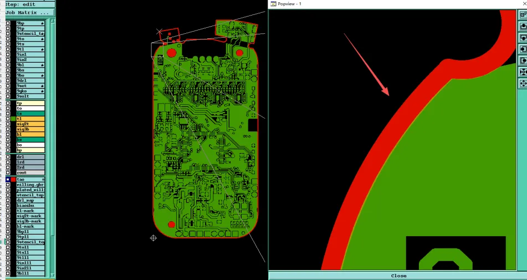
Task: Select layer name 9drl
Action: [x=30, y=80]
